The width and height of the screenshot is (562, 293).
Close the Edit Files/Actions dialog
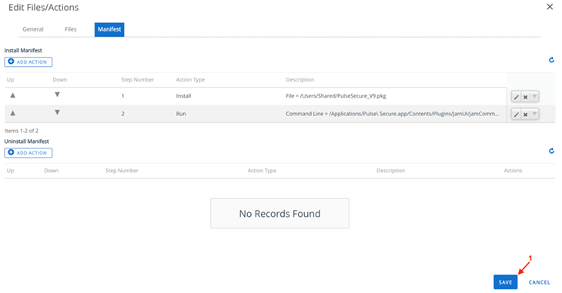550,7
